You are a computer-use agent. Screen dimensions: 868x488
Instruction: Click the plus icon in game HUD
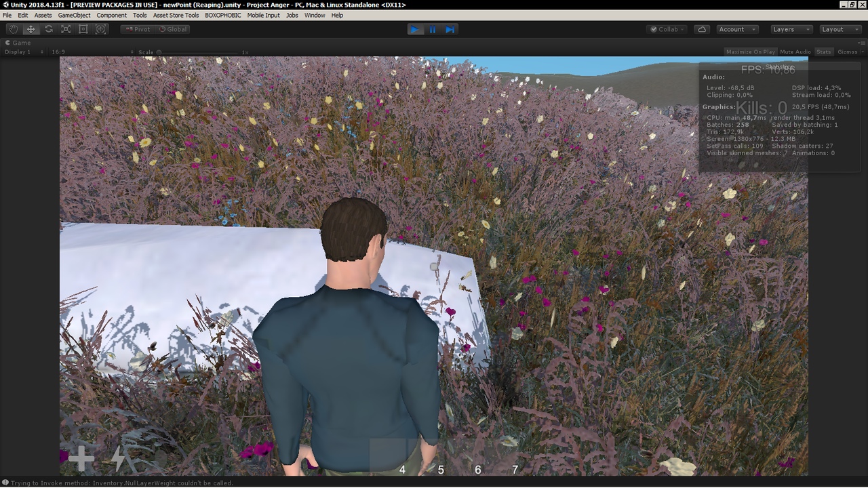tap(81, 459)
